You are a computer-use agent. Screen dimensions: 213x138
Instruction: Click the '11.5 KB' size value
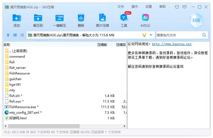(x=109, y=101)
